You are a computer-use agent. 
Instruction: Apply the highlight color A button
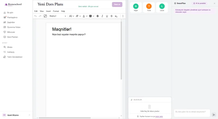click(90, 16)
